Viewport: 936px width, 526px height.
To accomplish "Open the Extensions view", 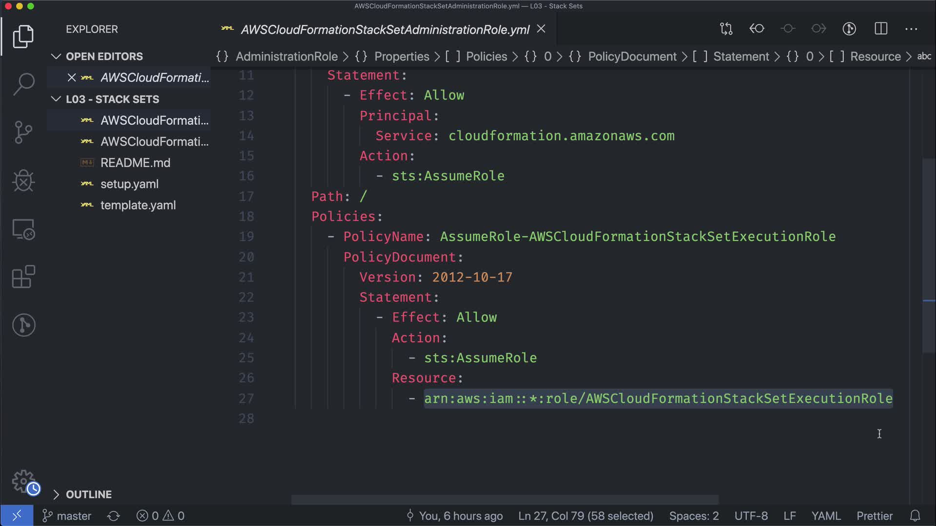I will [23, 277].
